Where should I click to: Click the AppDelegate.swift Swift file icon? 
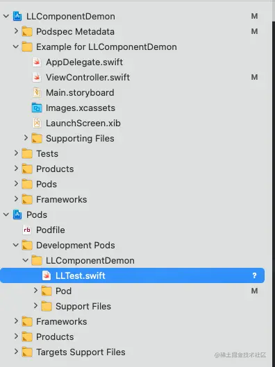click(x=37, y=62)
